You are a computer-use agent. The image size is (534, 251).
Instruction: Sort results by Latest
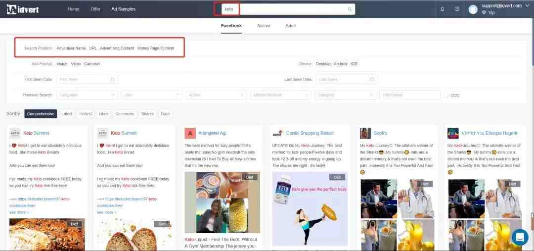[67, 114]
